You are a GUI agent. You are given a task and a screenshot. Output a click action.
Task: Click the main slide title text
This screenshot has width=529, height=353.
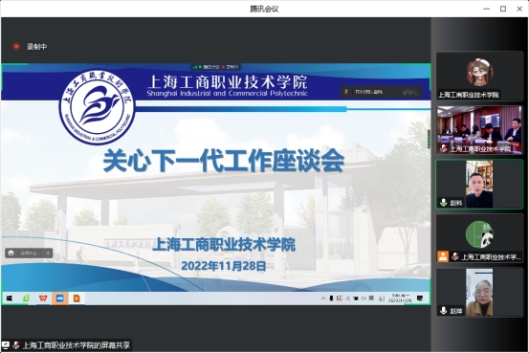pyautogui.click(x=224, y=162)
